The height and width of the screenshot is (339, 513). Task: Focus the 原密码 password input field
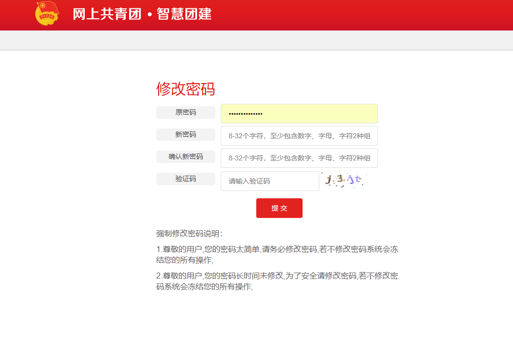tap(299, 114)
